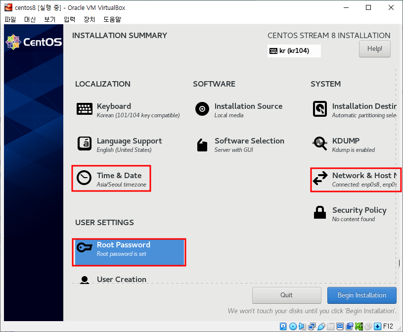The width and height of the screenshot is (403, 332).
Task: Click 'No content found' text
Action: pos(353,219)
